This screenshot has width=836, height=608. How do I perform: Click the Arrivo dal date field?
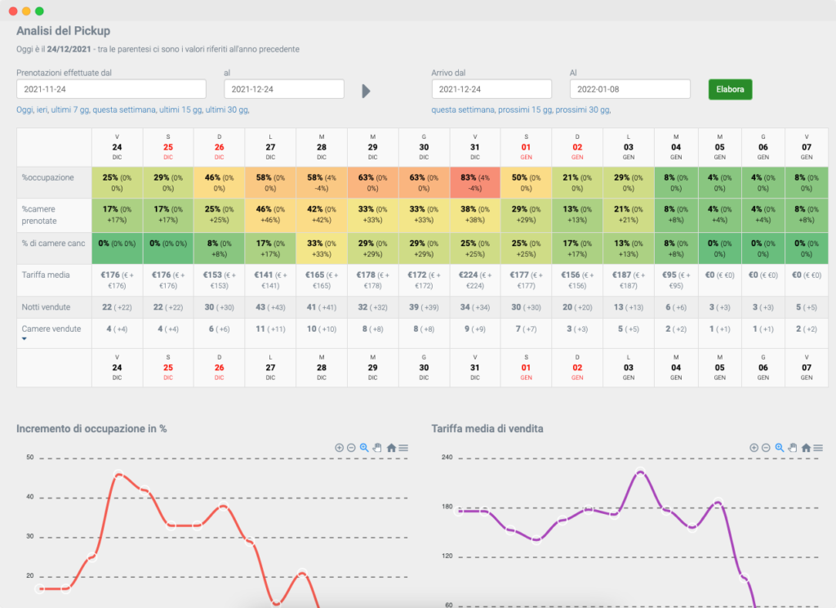click(x=491, y=89)
